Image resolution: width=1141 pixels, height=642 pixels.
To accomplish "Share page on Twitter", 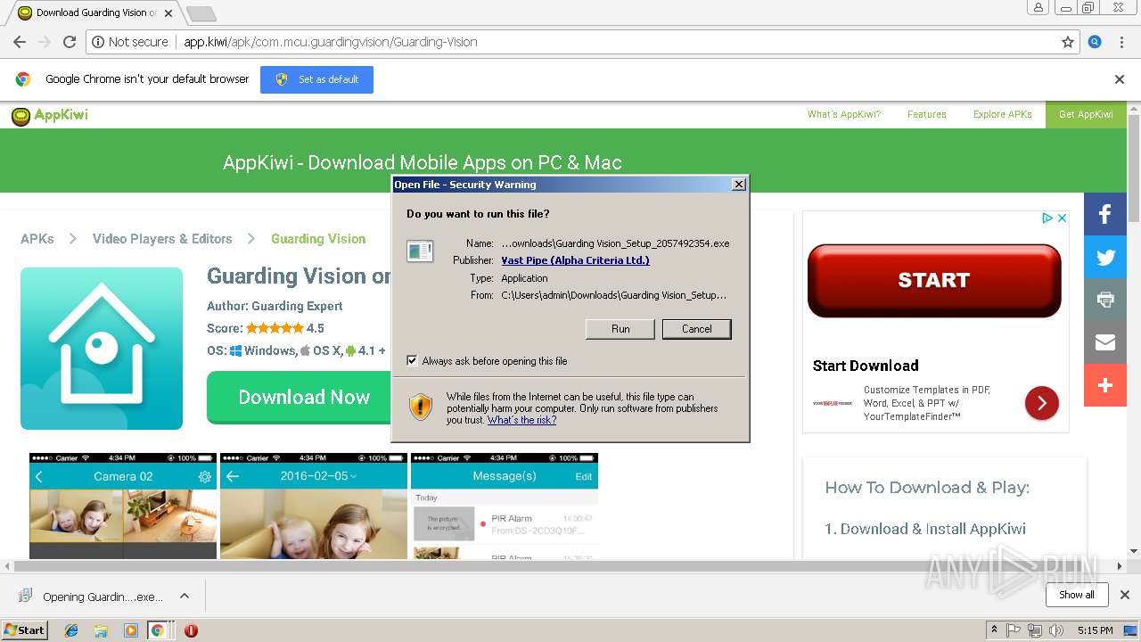I will pyautogui.click(x=1105, y=257).
